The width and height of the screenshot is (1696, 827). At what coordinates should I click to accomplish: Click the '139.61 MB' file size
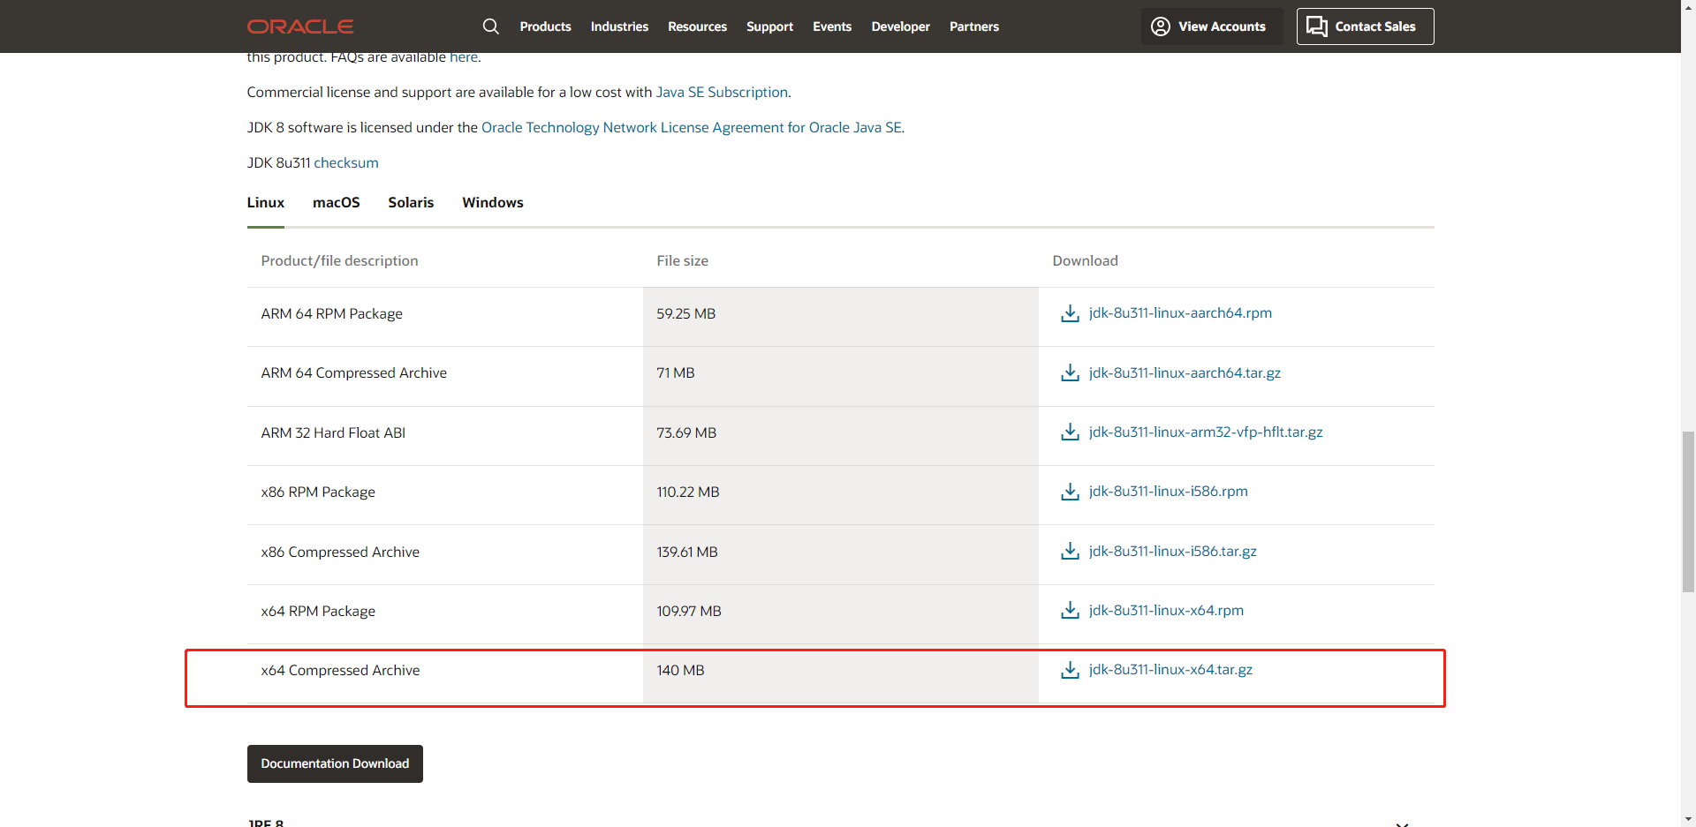tap(686, 552)
